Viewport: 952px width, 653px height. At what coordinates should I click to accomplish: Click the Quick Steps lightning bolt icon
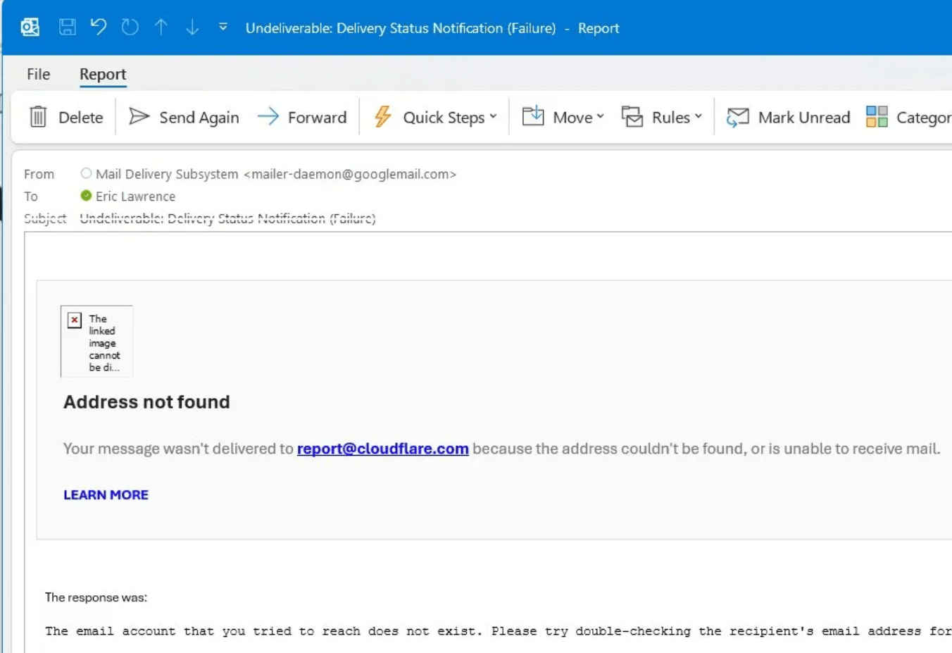[x=383, y=117]
